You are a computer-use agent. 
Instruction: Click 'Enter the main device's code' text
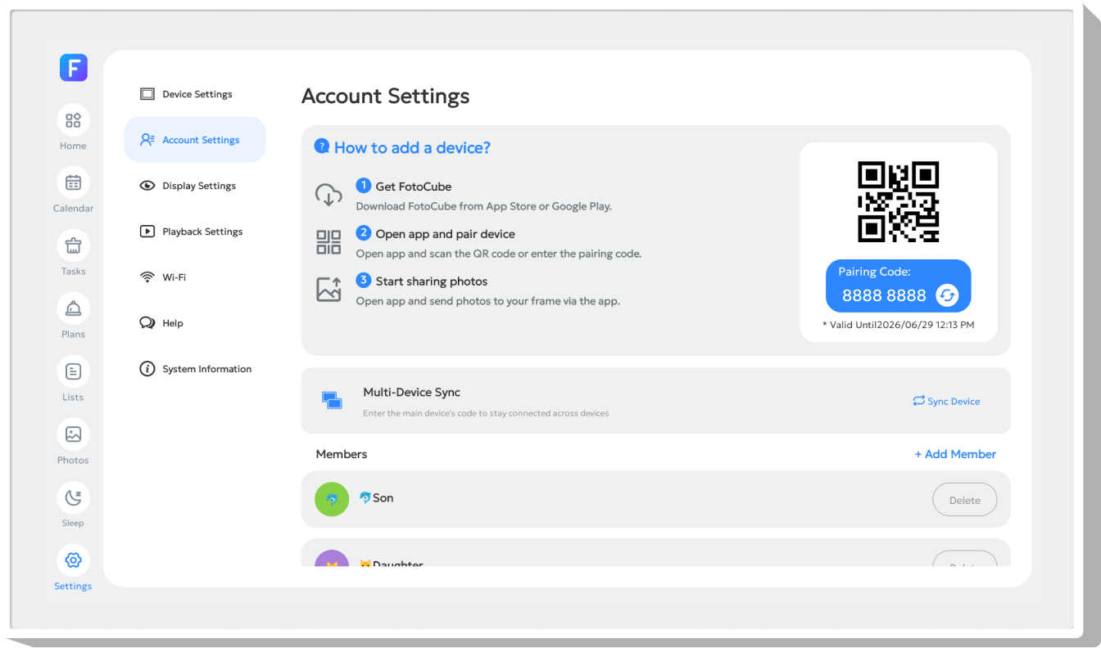(x=486, y=413)
